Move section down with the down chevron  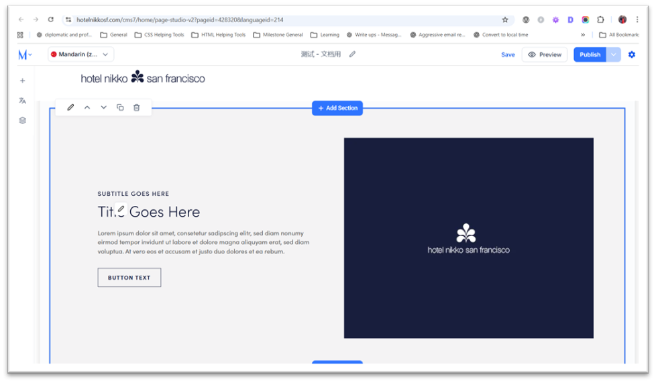click(x=103, y=107)
